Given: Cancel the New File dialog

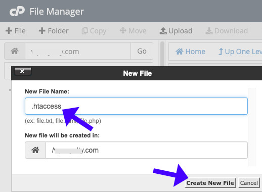Looking at the screenshot, I should pyautogui.click(x=249, y=183).
